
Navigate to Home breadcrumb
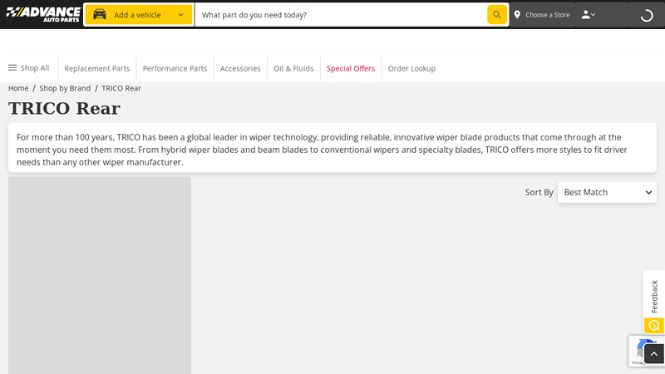tap(18, 88)
